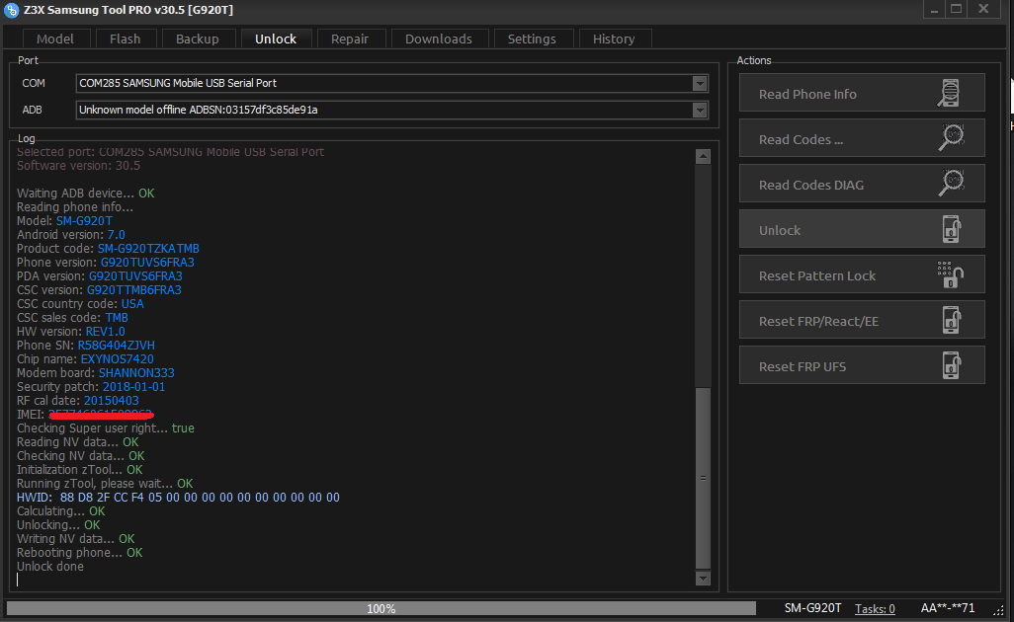Viewport: 1014px width, 622px height.
Task: Switch to the Model tab
Action: (x=55, y=39)
